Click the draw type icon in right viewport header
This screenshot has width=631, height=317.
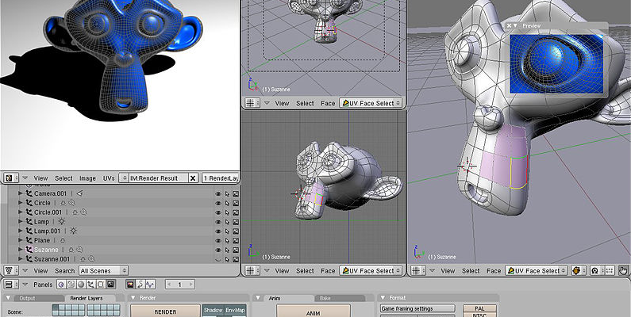coord(578,270)
